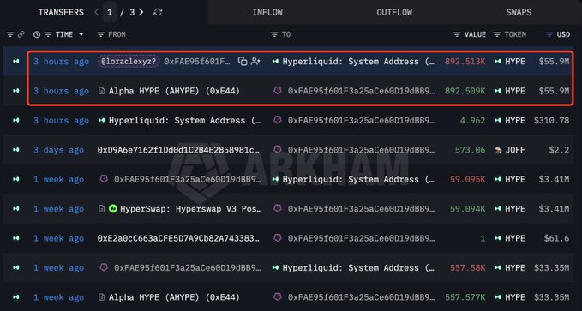Image resolution: width=582 pixels, height=311 pixels.
Task: Click the add-contact icon beside 0xFAE95f601F
Action: [255, 61]
